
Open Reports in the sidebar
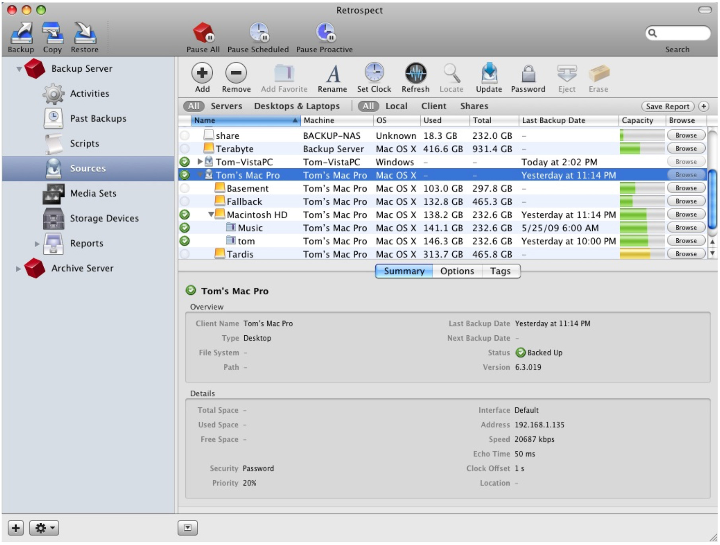(86, 243)
